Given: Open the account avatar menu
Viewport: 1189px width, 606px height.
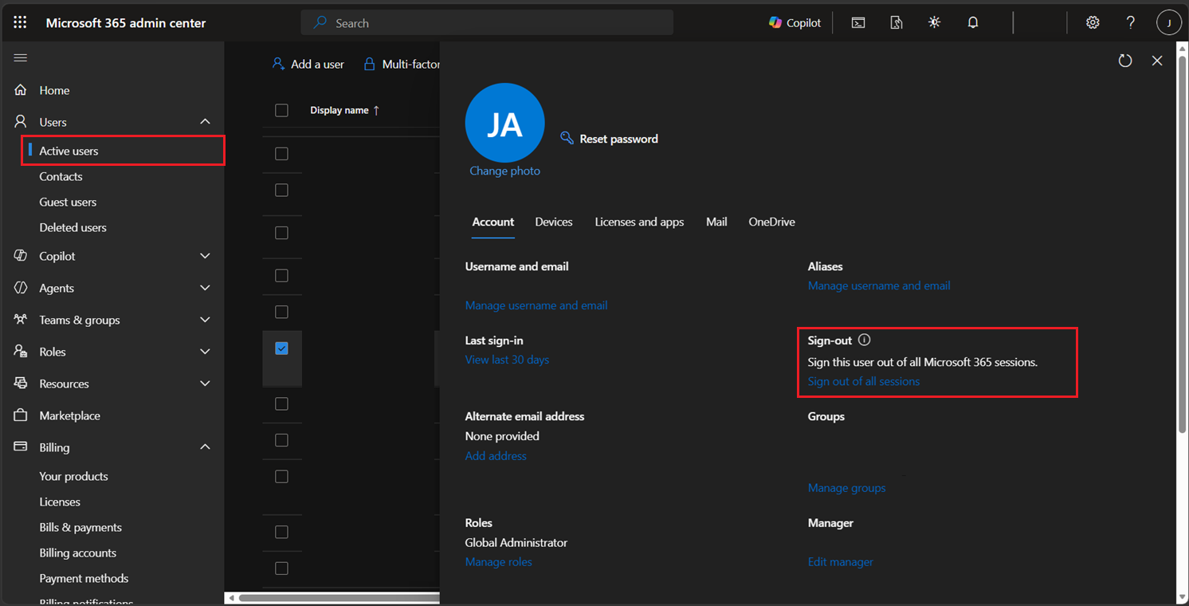Looking at the screenshot, I should click(x=1169, y=23).
